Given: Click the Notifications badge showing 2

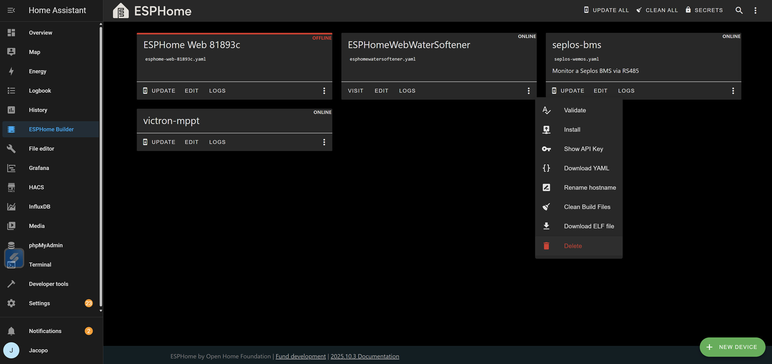Looking at the screenshot, I should pyautogui.click(x=89, y=331).
